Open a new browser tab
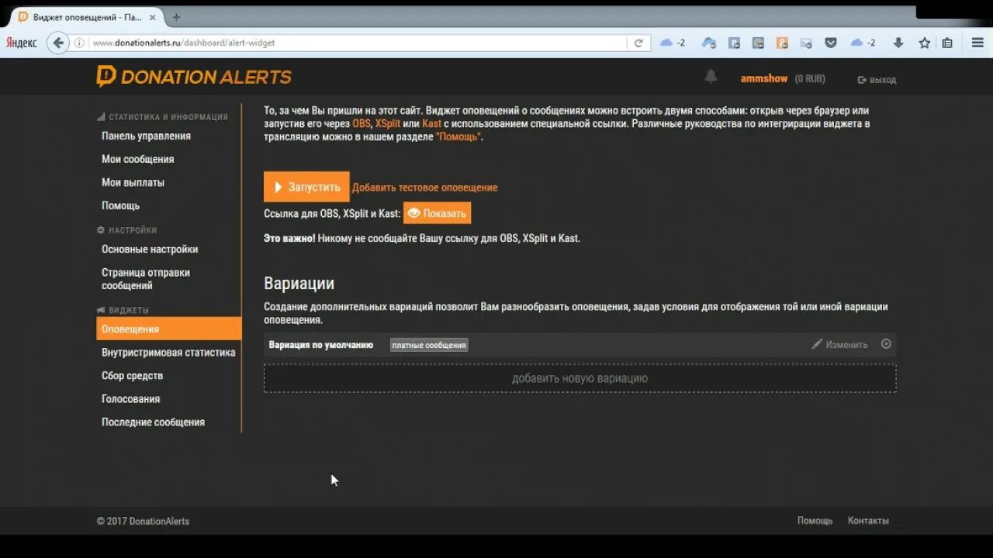The image size is (993, 558). pyautogui.click(x=177, y=17)
